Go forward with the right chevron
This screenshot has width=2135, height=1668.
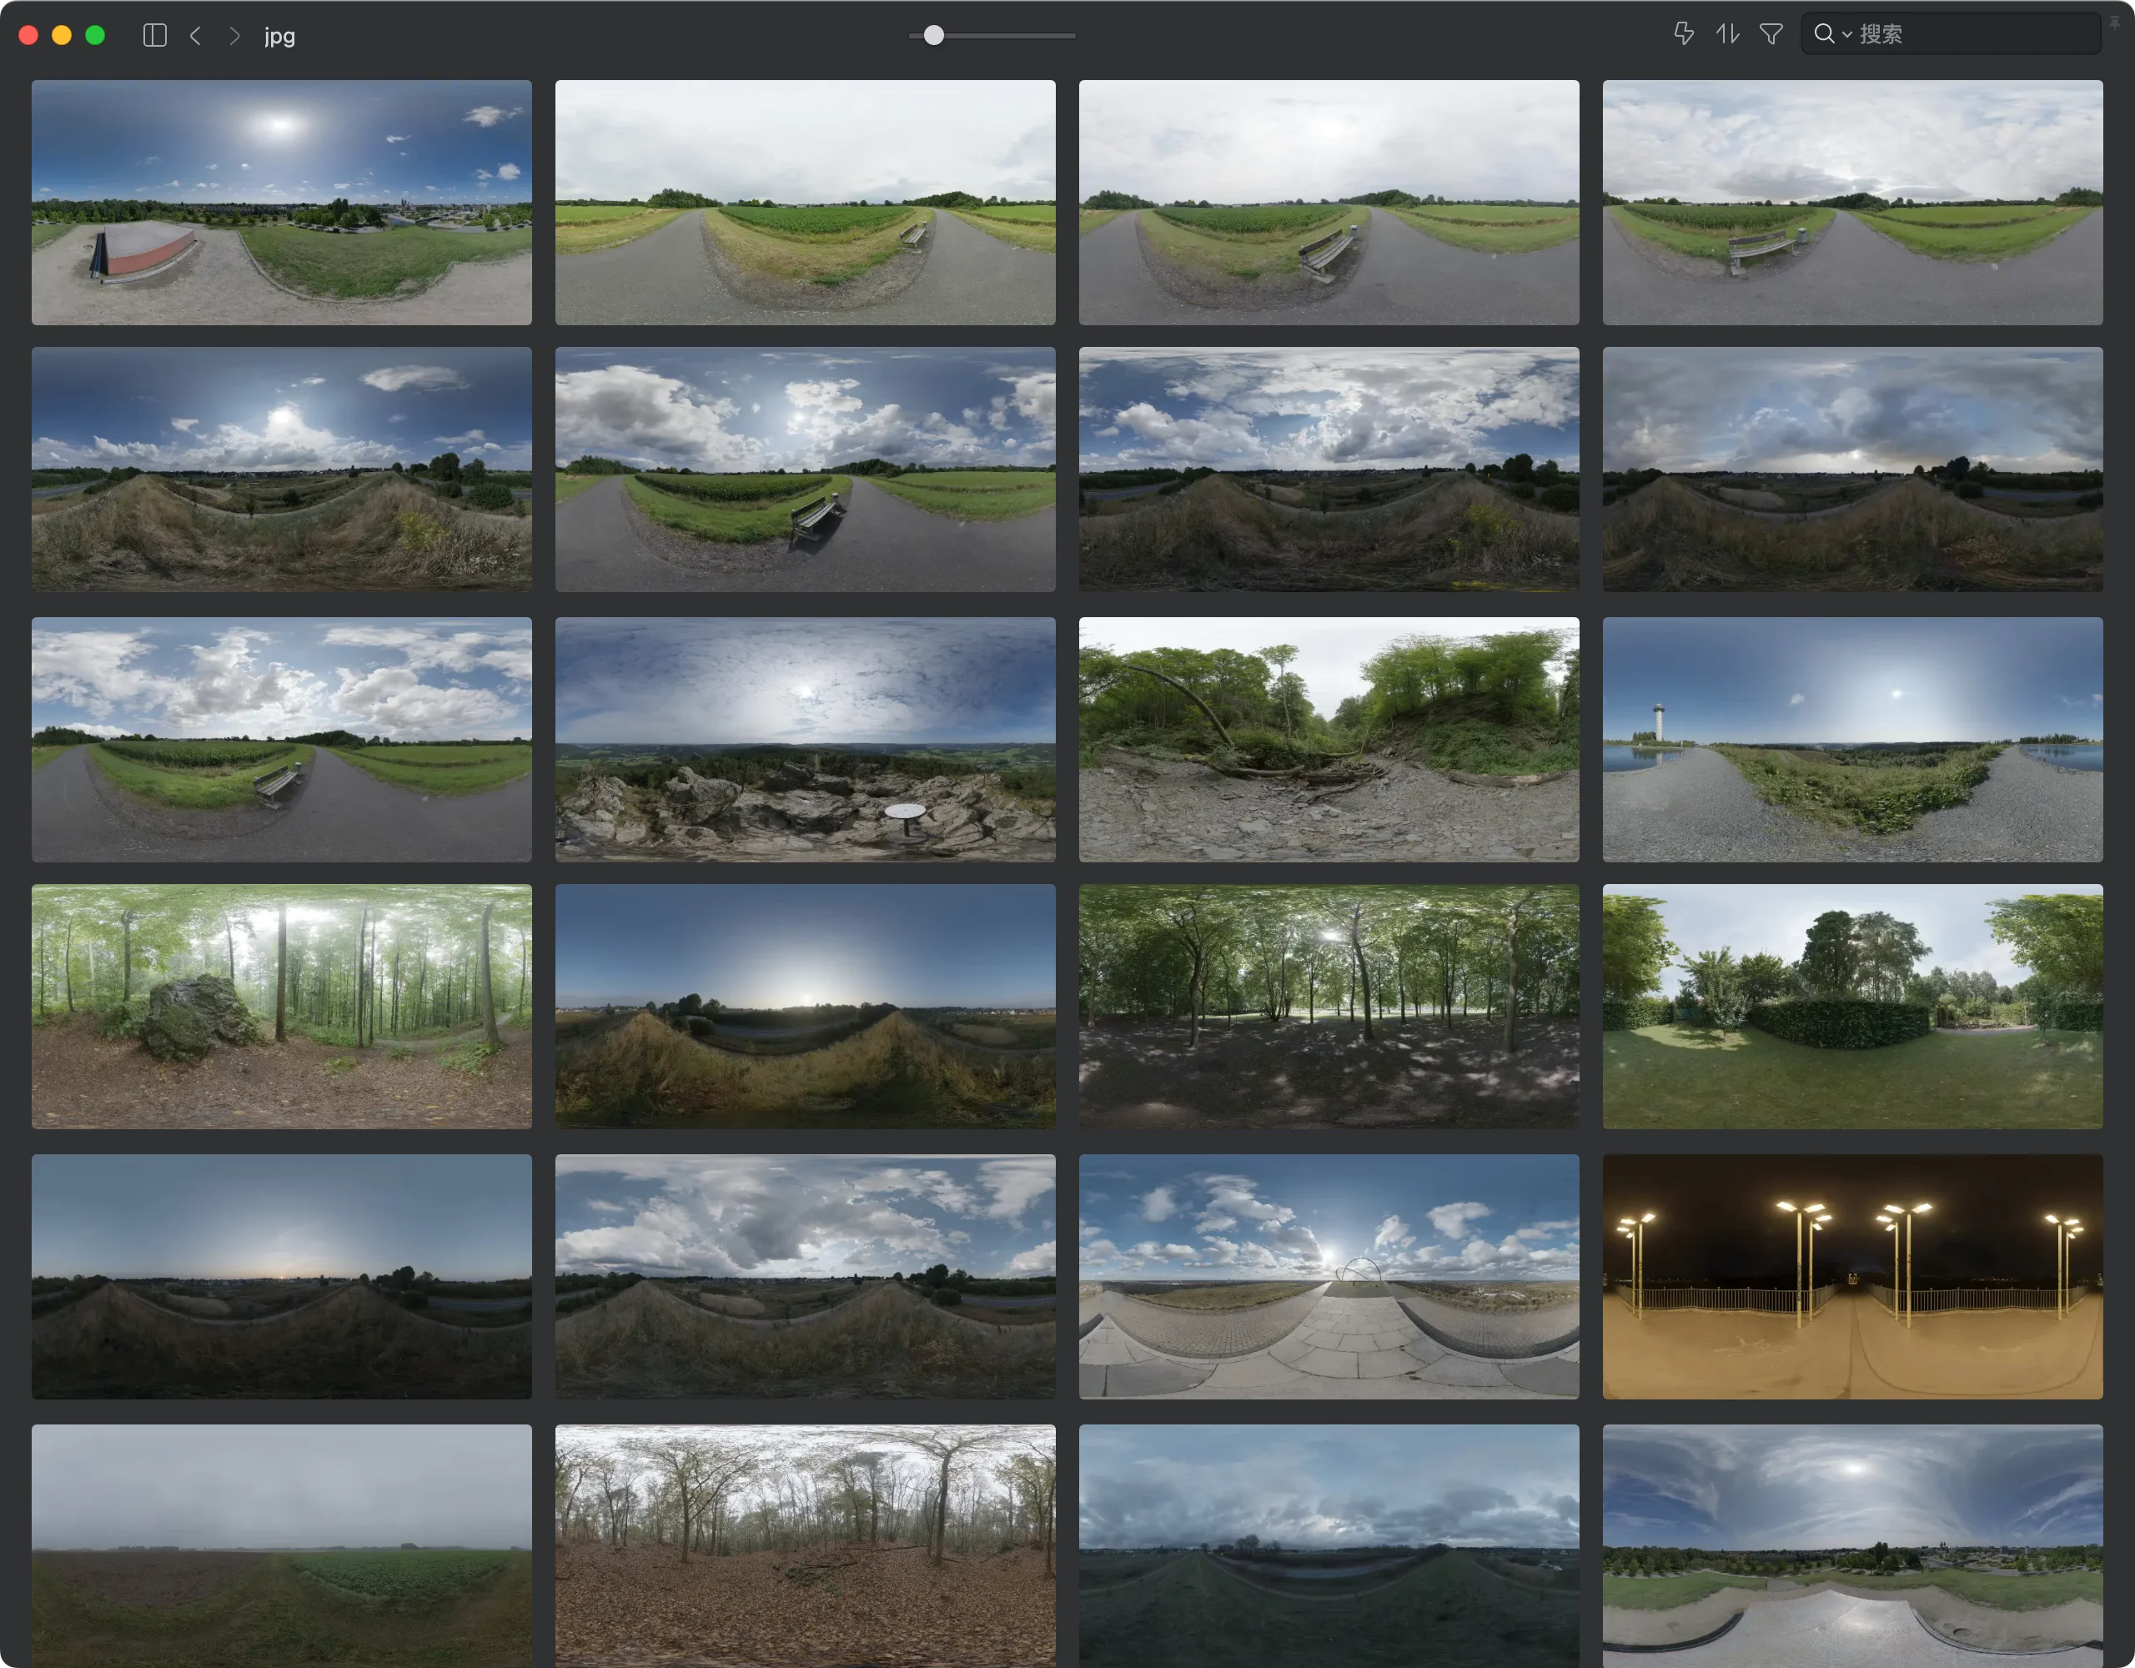234,35
